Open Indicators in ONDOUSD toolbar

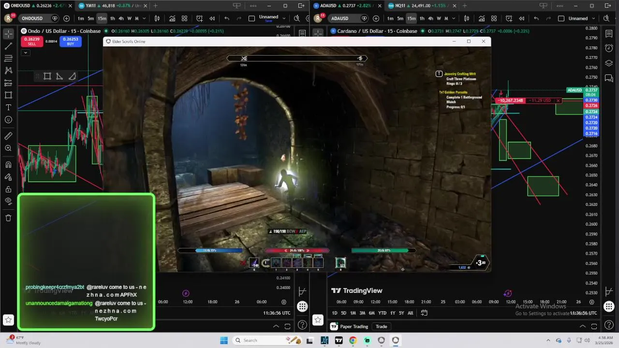pos(172,18)
